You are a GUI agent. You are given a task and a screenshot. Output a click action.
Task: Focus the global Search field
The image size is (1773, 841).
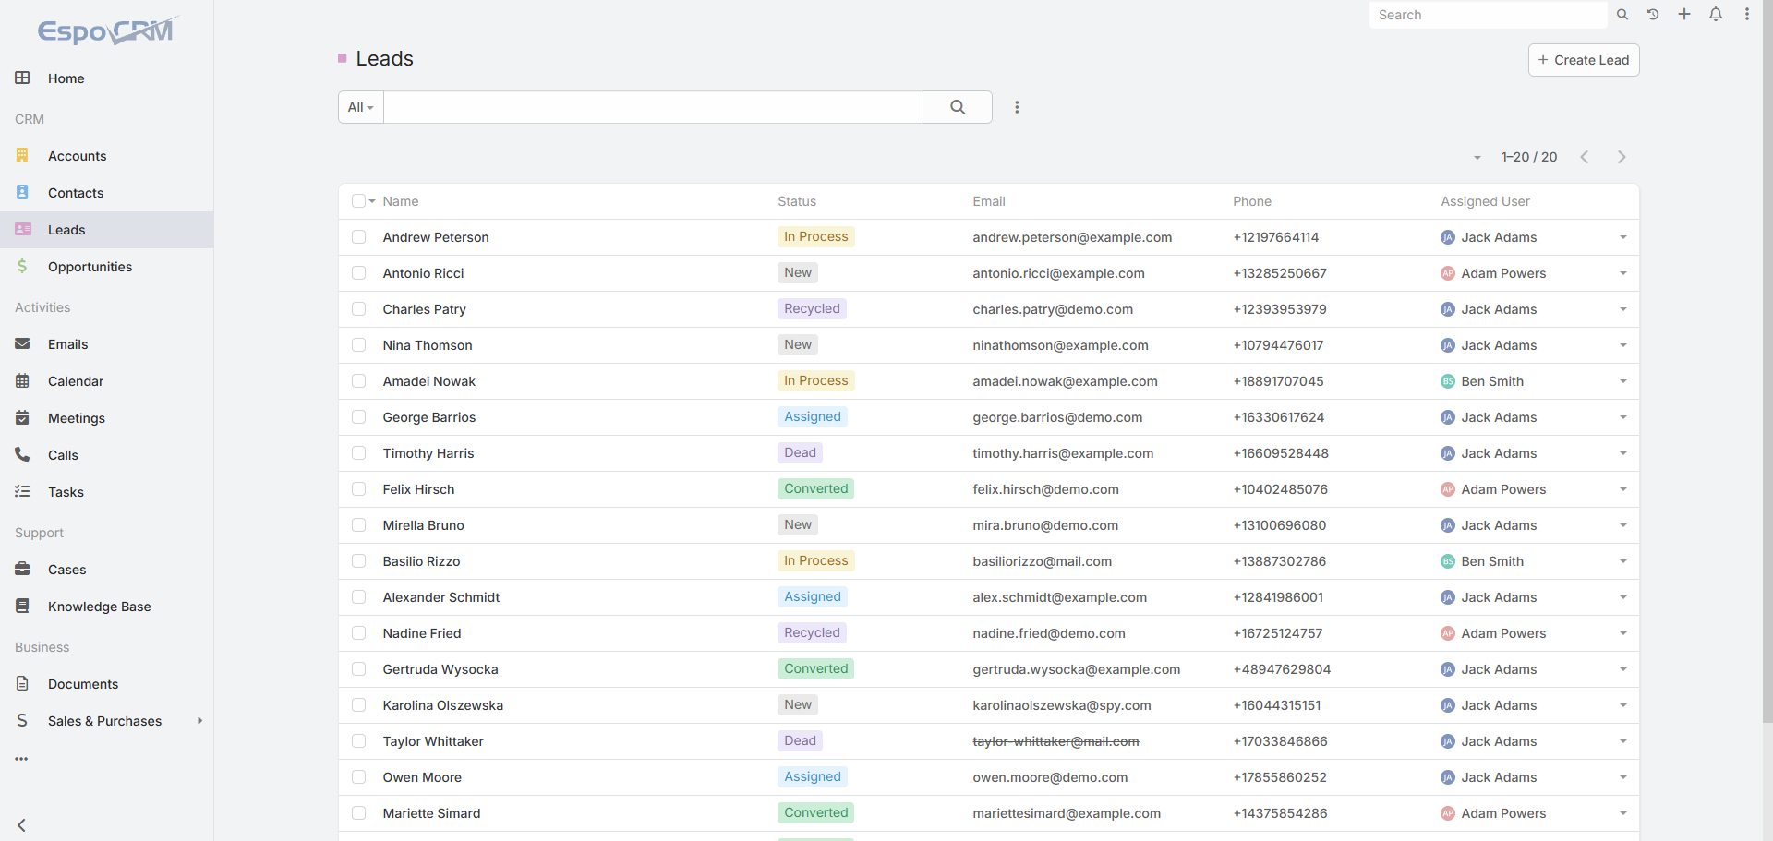pos(1489,15)
